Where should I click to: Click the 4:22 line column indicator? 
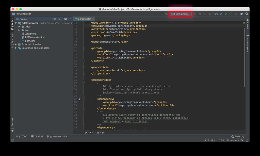(x=207, y=141)
